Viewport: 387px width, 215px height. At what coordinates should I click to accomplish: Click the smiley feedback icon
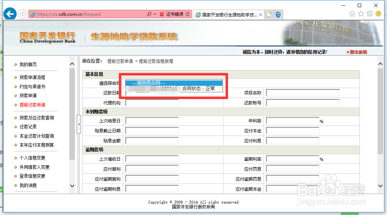tap(378, 14)
